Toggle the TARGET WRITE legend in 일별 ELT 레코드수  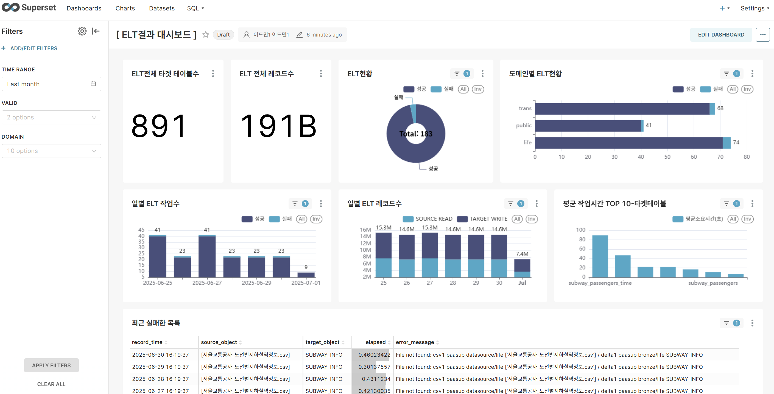tap(482, 219)
